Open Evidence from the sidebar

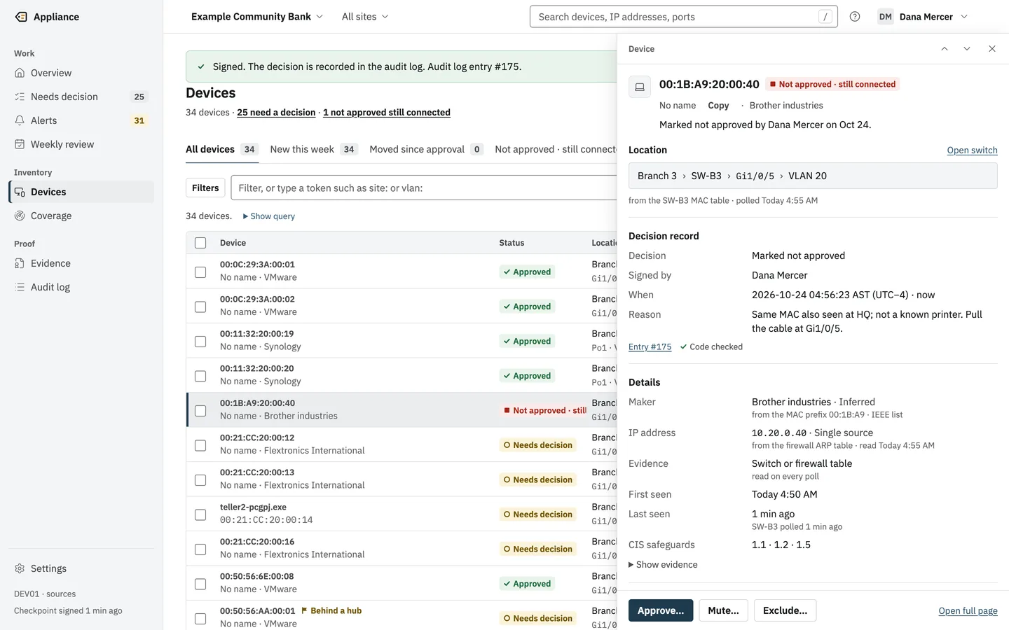point(81,263)
